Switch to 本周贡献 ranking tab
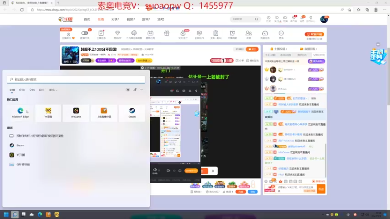Image resolution: width=390 pixels, height=219 pixels. pyautogui.click(x=285, y=55)
